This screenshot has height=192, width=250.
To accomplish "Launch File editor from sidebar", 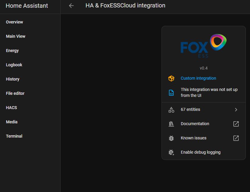I will point(15,93).
